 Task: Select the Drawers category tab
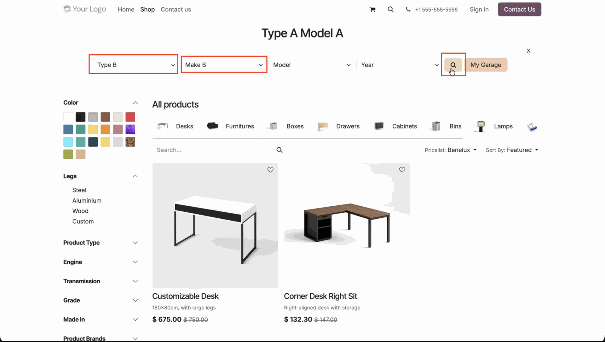click(348, 126)
